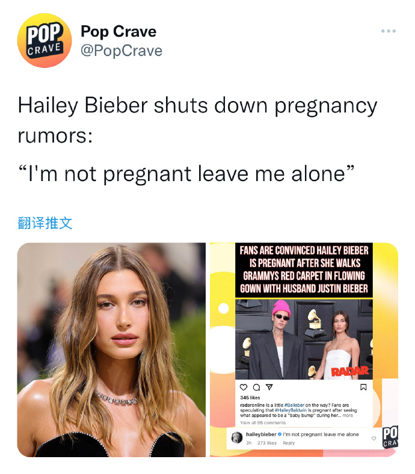415x474 pixels.
Task: Open the Hailey Bieber portrait photo
Action: click(111, 349)
